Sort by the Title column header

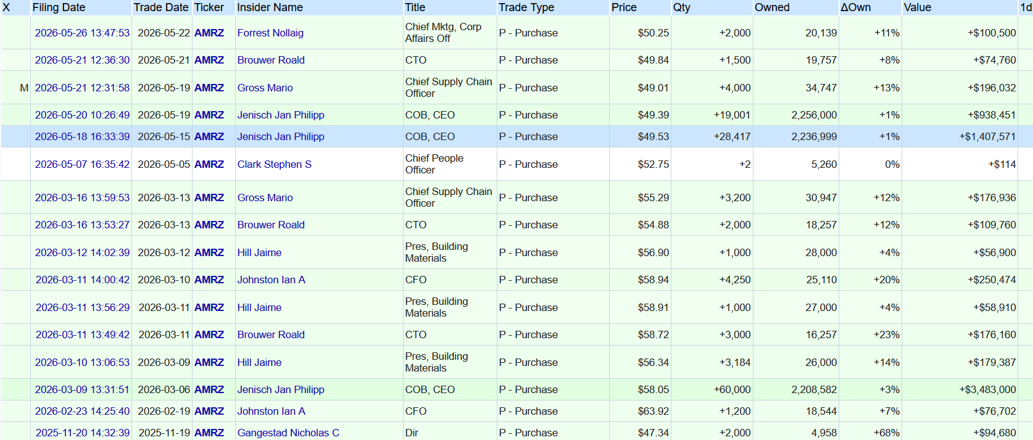pos(415,7)
